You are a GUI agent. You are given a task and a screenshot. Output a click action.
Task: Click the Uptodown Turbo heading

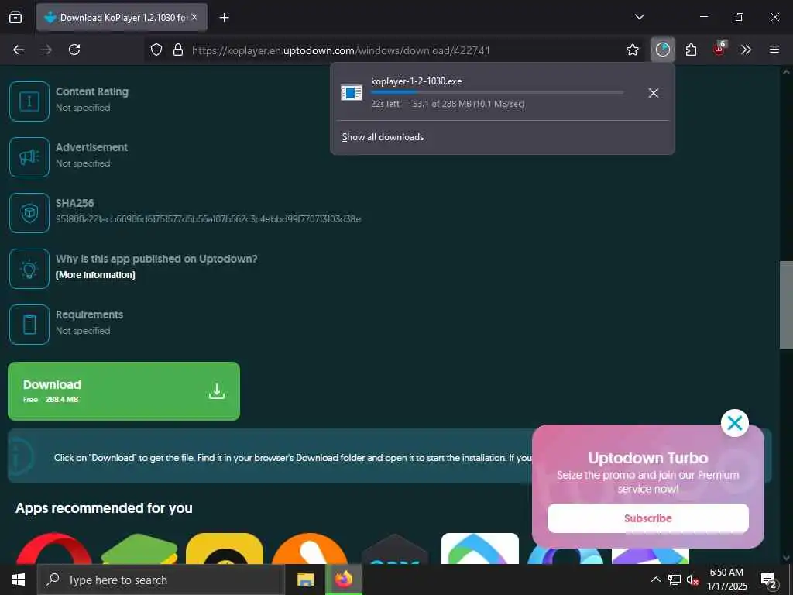(x=648, y=458)
